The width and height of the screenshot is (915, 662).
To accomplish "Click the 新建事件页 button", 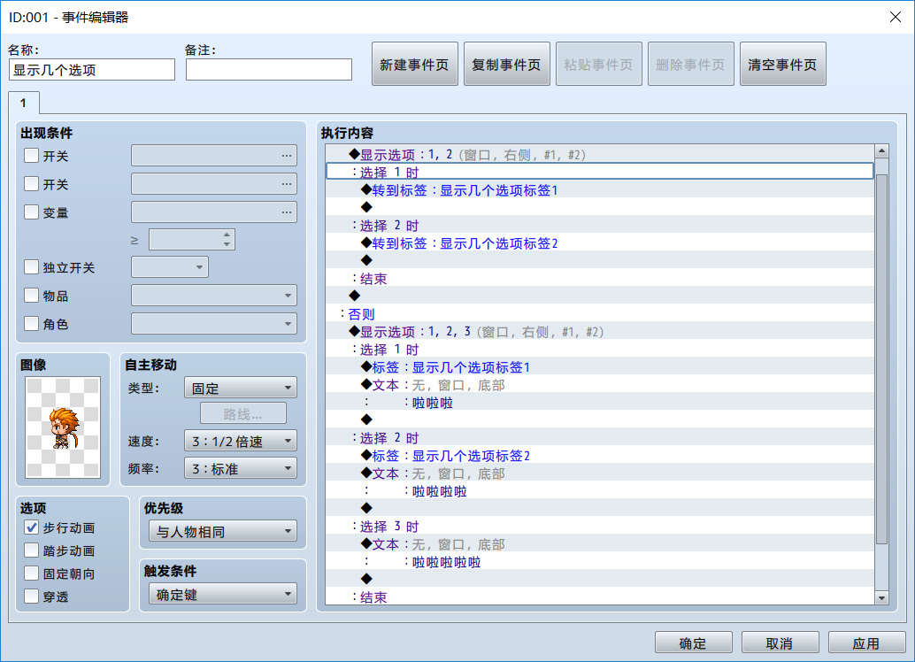I will click(x=415, y=65).
